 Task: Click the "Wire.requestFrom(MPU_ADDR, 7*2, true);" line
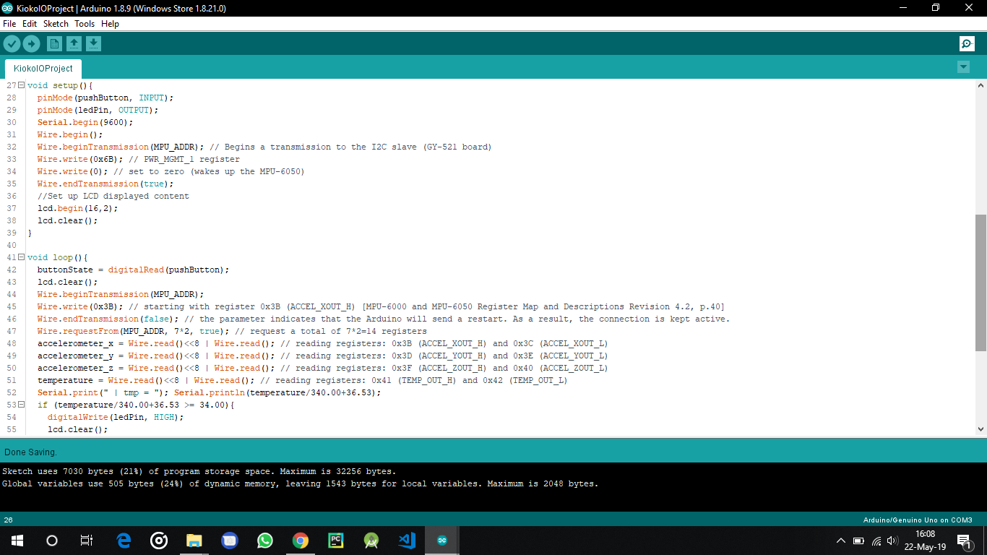click(232, 331)
